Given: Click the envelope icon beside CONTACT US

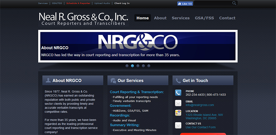Looking at the screenshot, I should (x=178, y=125).
